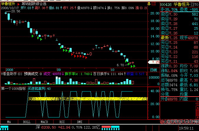Switch to the RSI indicator tab
199x131 pixels.
click(x=62, y=122)
